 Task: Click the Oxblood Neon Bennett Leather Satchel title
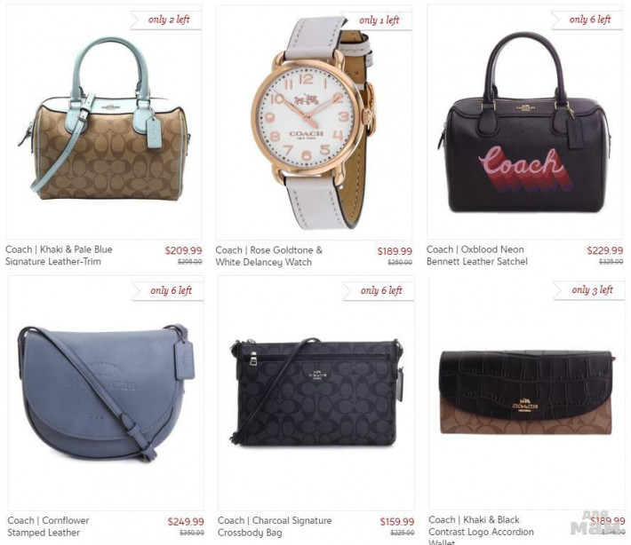point(477,256)
